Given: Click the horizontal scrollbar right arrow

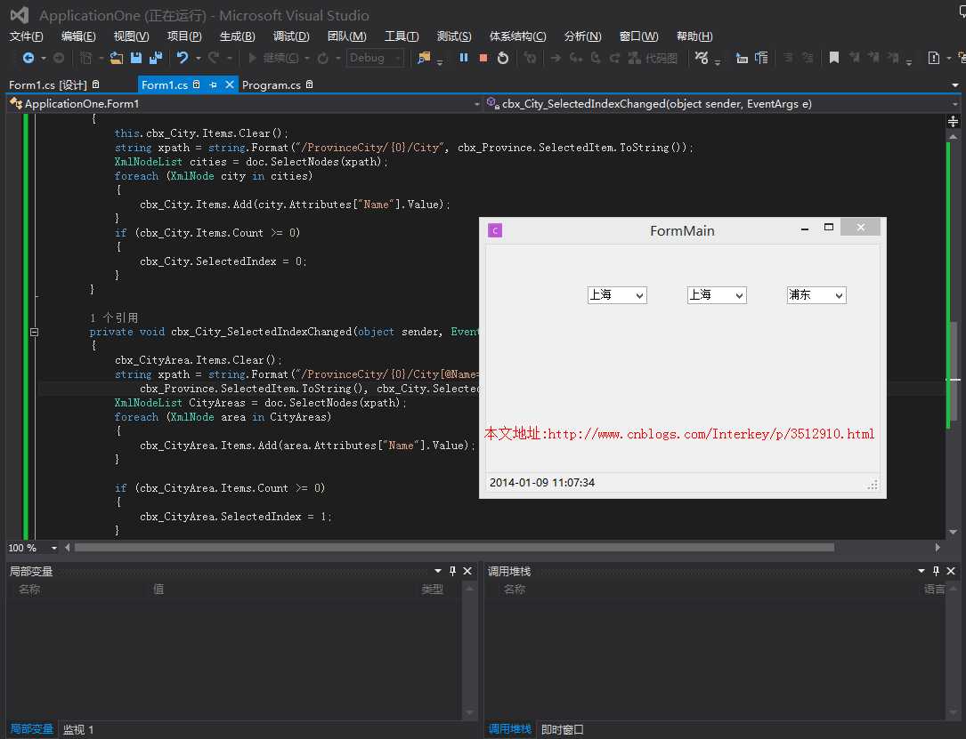Looking at the screenshot, I should pyautogui.click(x=938, y=547).
